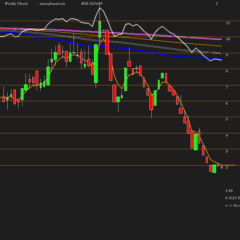Click price axis label 4
The height and width of the screenshot is (240, 240).
click(227, 135)
